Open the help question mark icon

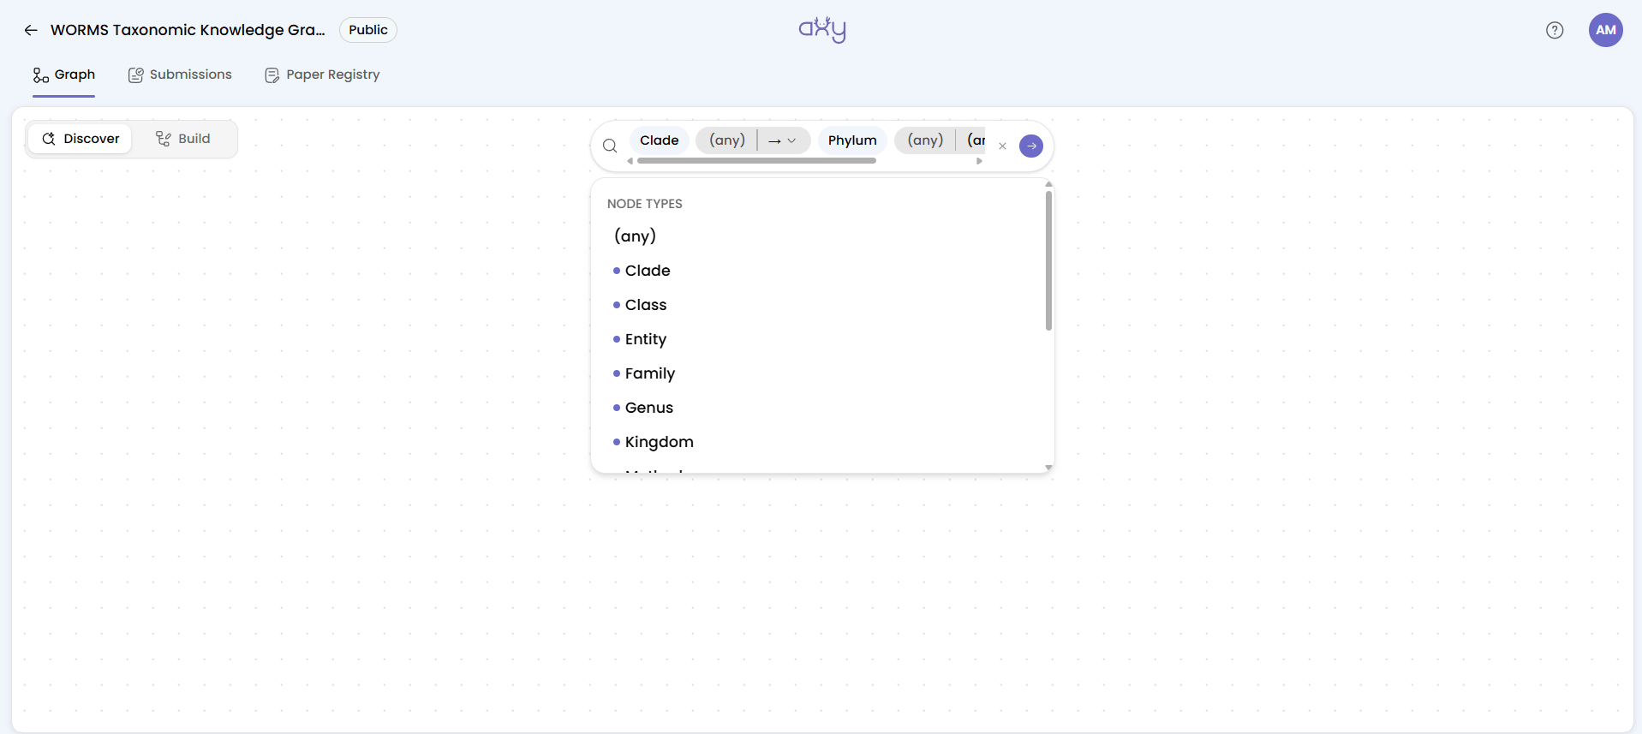click(x=1555, y=30)
